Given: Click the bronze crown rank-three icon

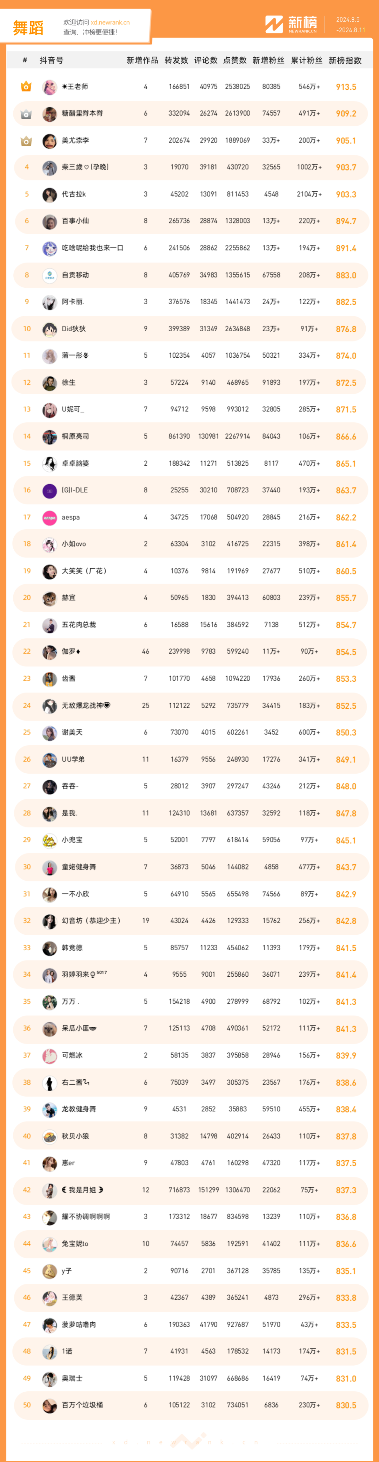Looking at the screenshot, I should (x=26, y=141).
